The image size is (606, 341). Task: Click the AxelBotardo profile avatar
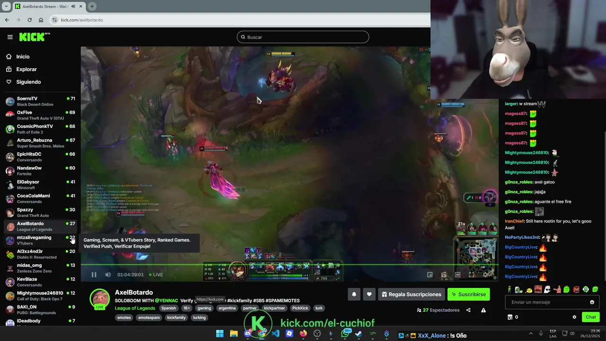(100, 299)
